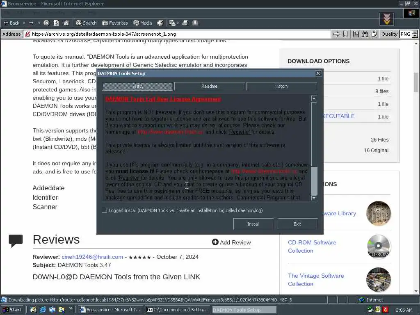Click the fourth Quick Launch search icon
Image resolution: width=420 pixels, height=315 pixels.
62,310
